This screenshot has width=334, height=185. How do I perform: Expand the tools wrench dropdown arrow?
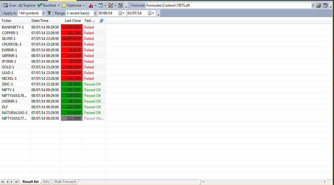point(115,5)
